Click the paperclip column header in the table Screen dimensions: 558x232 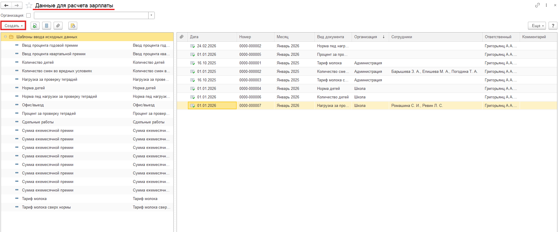pyautogui.click(x=182, y=37)
